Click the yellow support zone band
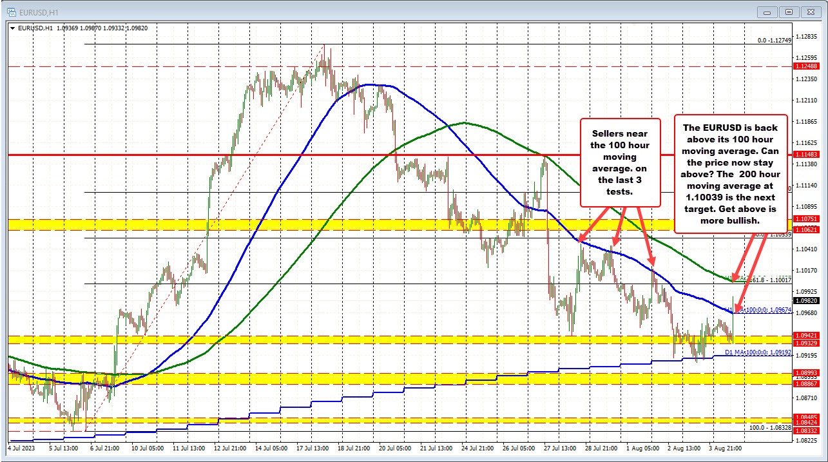This screenshot has height=462, width=828. point(387,337)
